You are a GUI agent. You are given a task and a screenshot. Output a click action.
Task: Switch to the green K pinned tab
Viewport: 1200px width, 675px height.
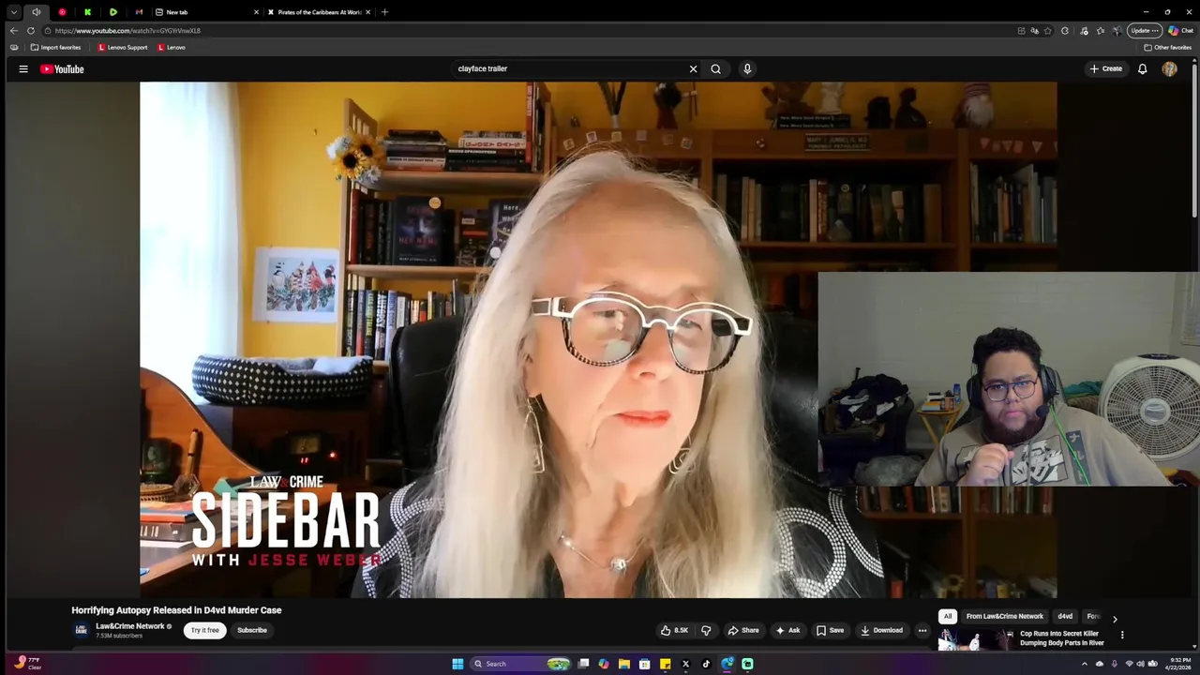(x=87, y=12)
